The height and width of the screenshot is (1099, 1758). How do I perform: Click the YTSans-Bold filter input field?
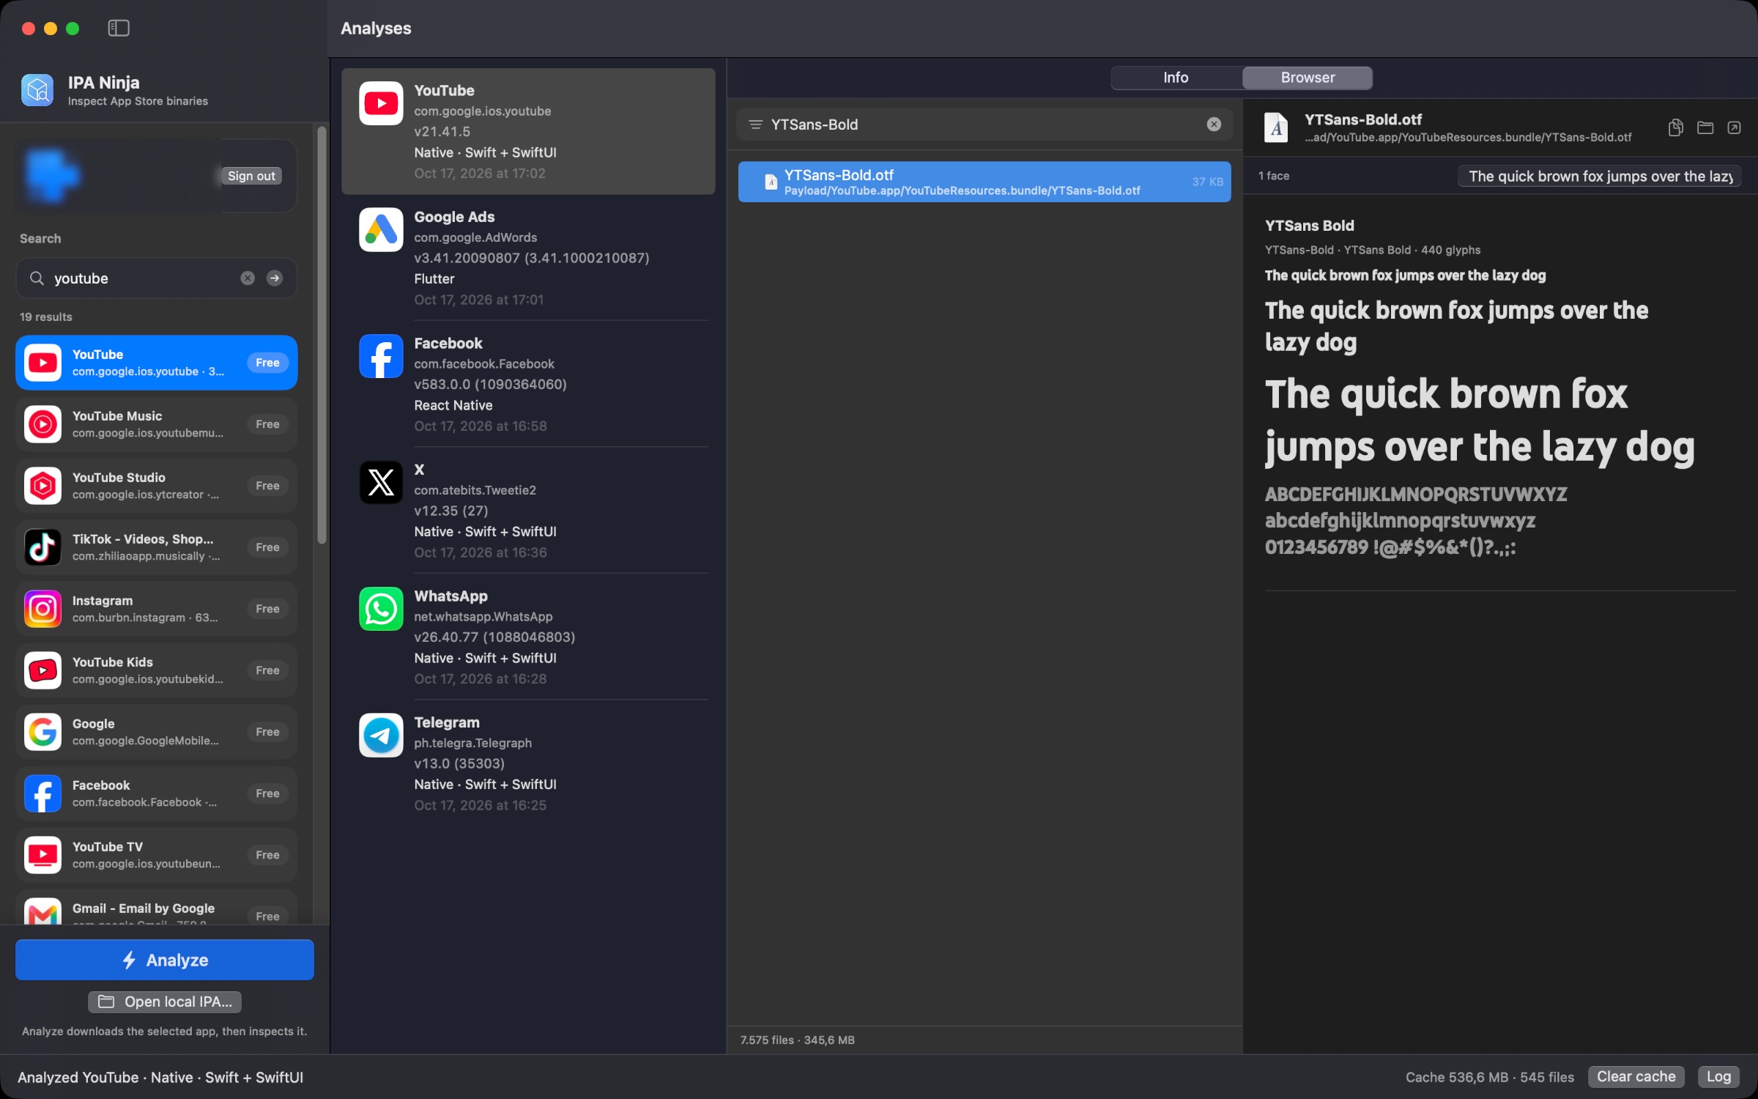[984, 125]
